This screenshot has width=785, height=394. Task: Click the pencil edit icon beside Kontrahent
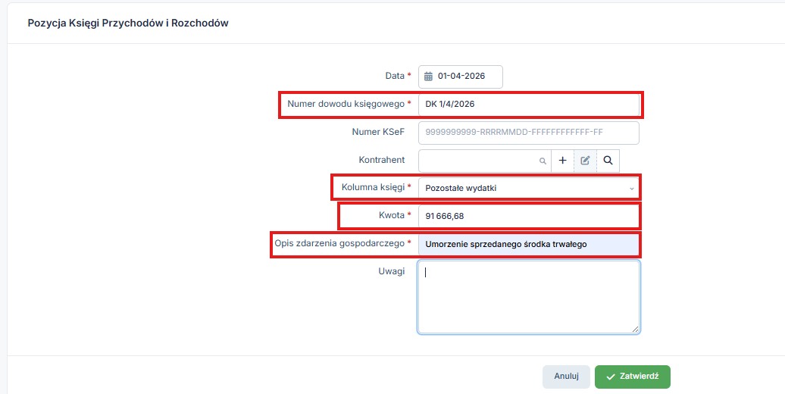[x=585, y=161]
